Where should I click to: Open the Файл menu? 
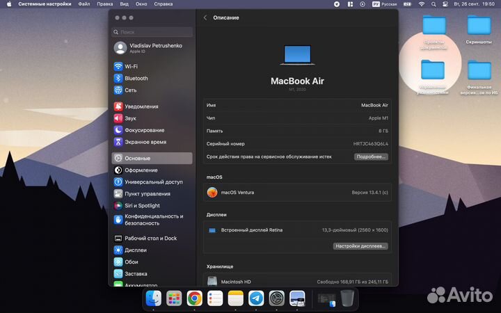[84, 4]
